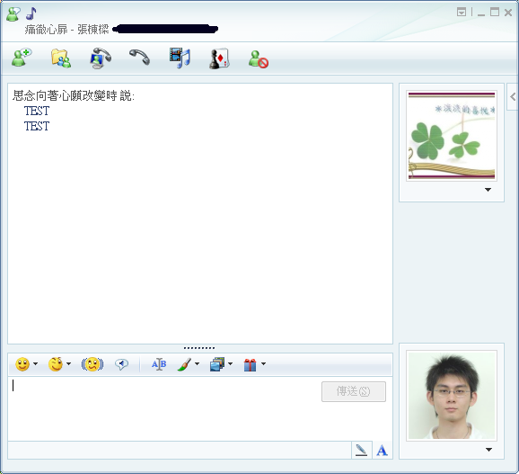
Task: Open the show menu button in title bar
Action: pyautogui.click(x=462, y=13)
